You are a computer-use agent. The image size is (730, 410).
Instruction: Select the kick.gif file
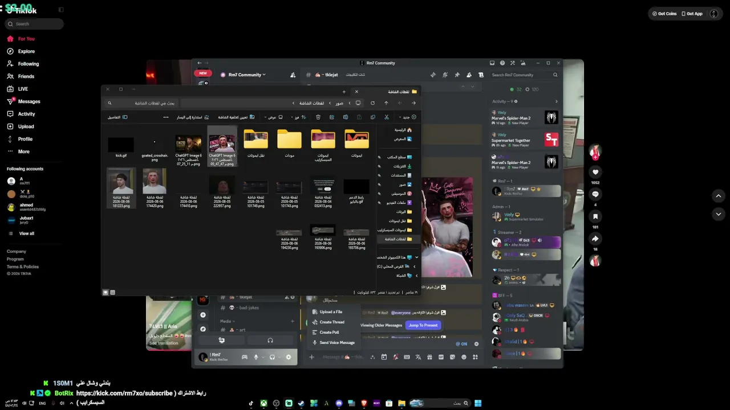point(121,147)
